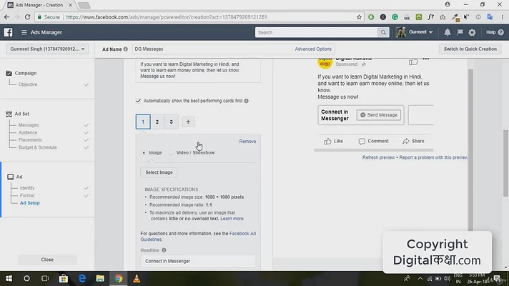Select the Image radio option
509x286 pixels.
click(x=144, y=152)
